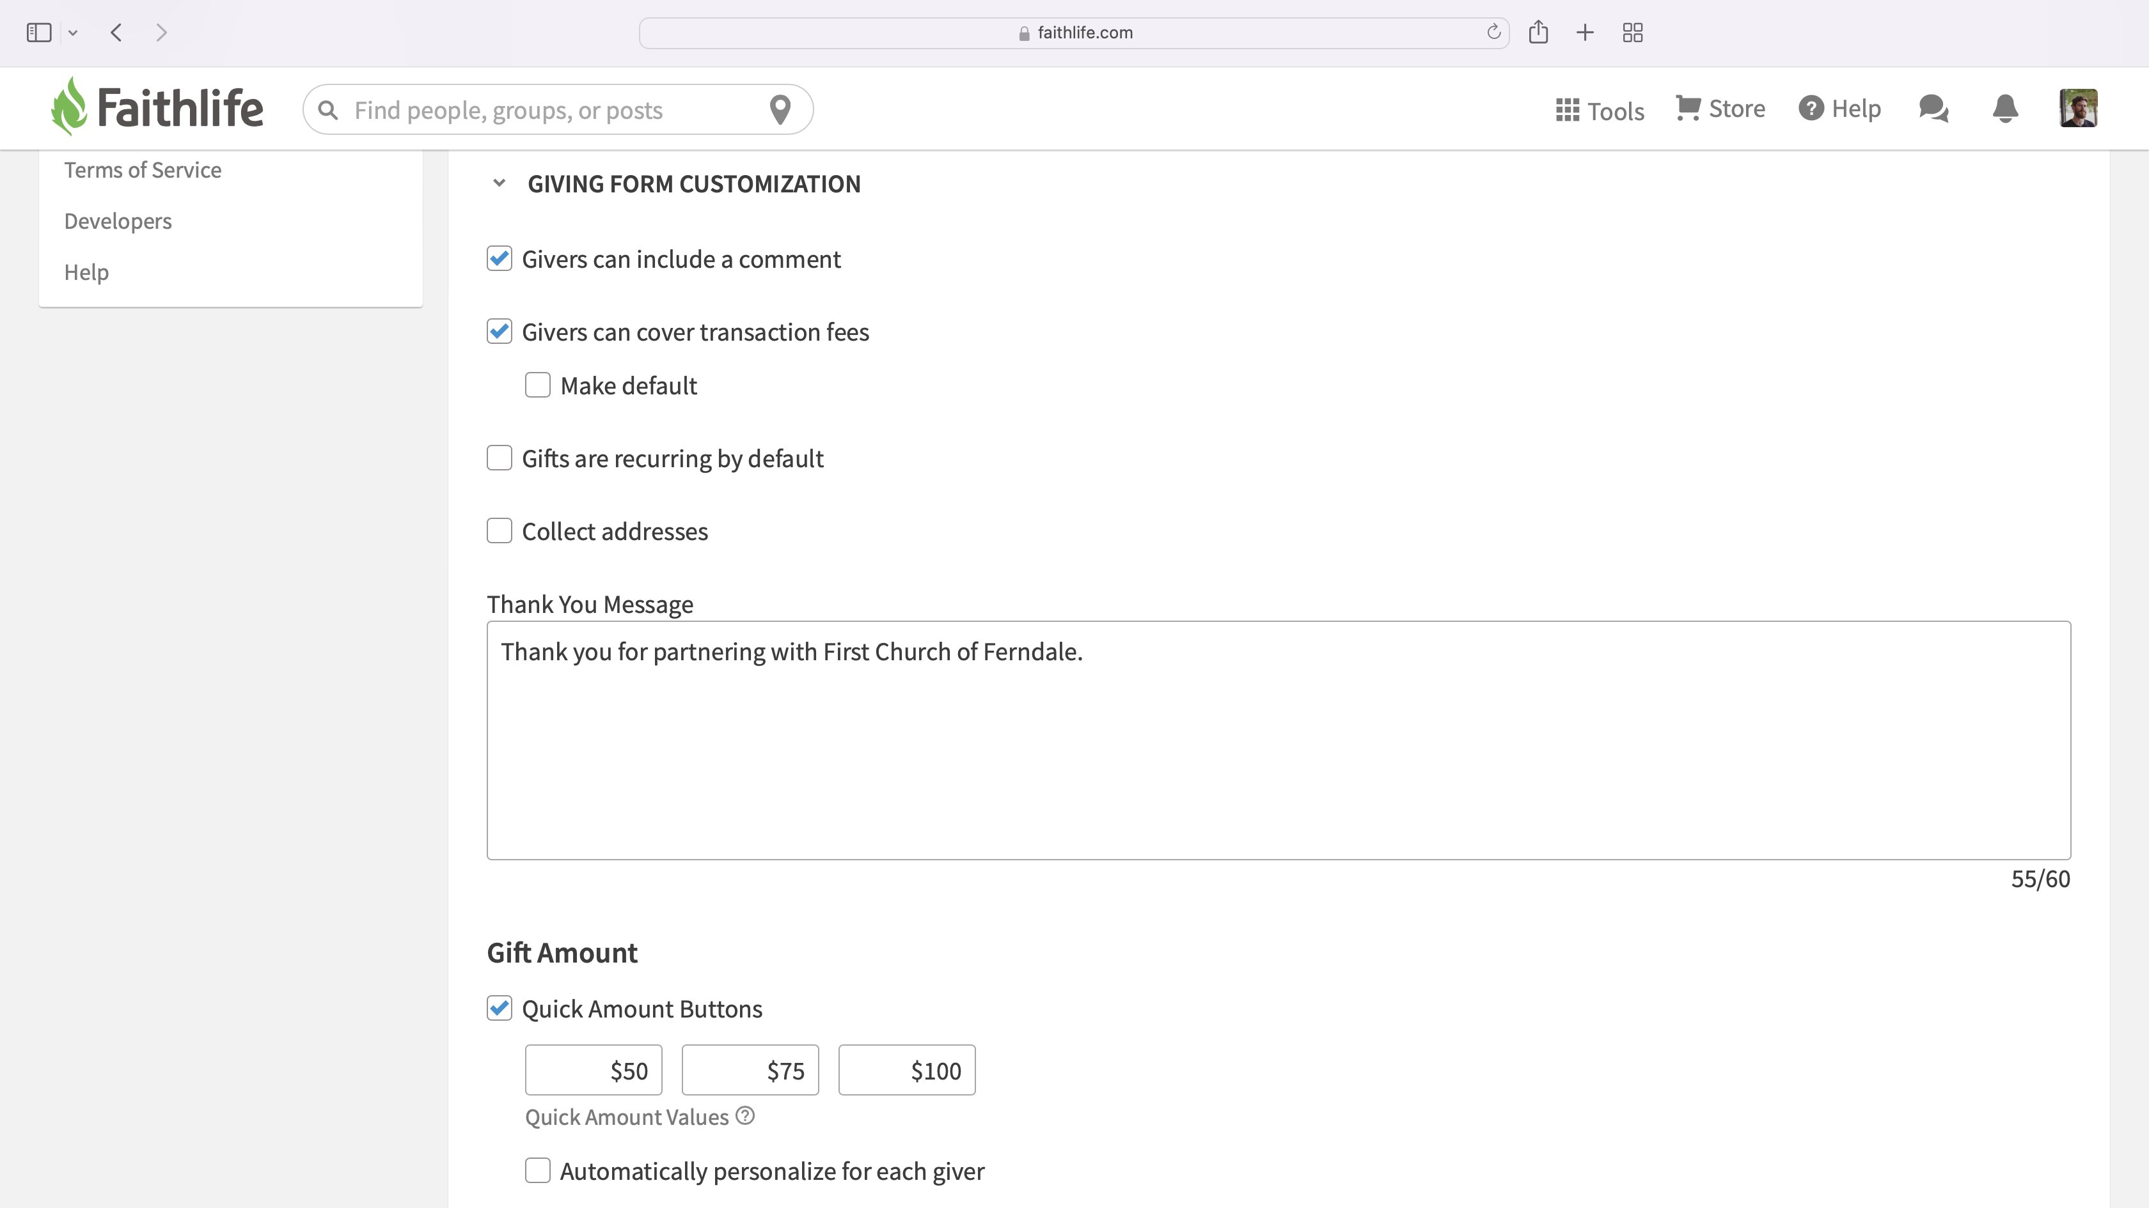Enable Gifts are recurring by default
Image resolution: width=2149 pixels, height=1208 pixels.
point(499,458)
